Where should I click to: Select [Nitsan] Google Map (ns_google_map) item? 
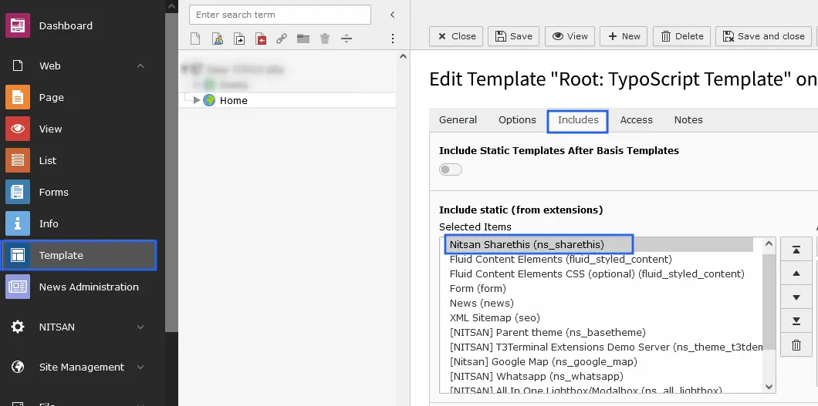point(543,361)
